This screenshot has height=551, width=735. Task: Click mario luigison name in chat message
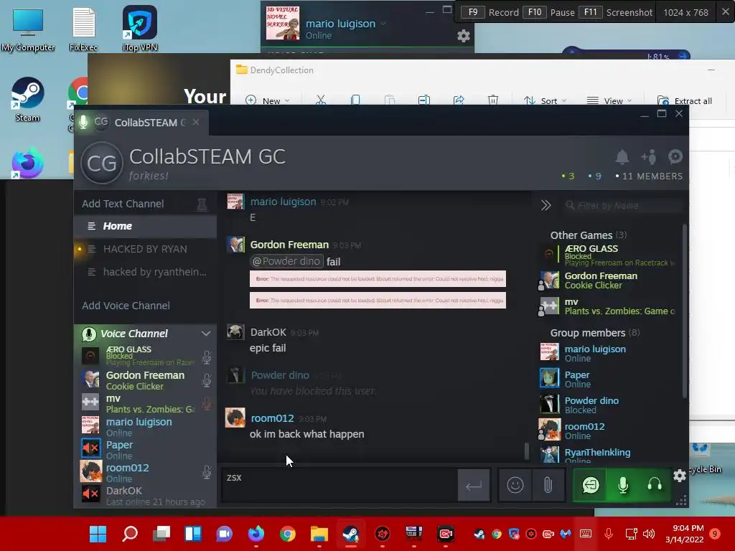pos(283,202)
